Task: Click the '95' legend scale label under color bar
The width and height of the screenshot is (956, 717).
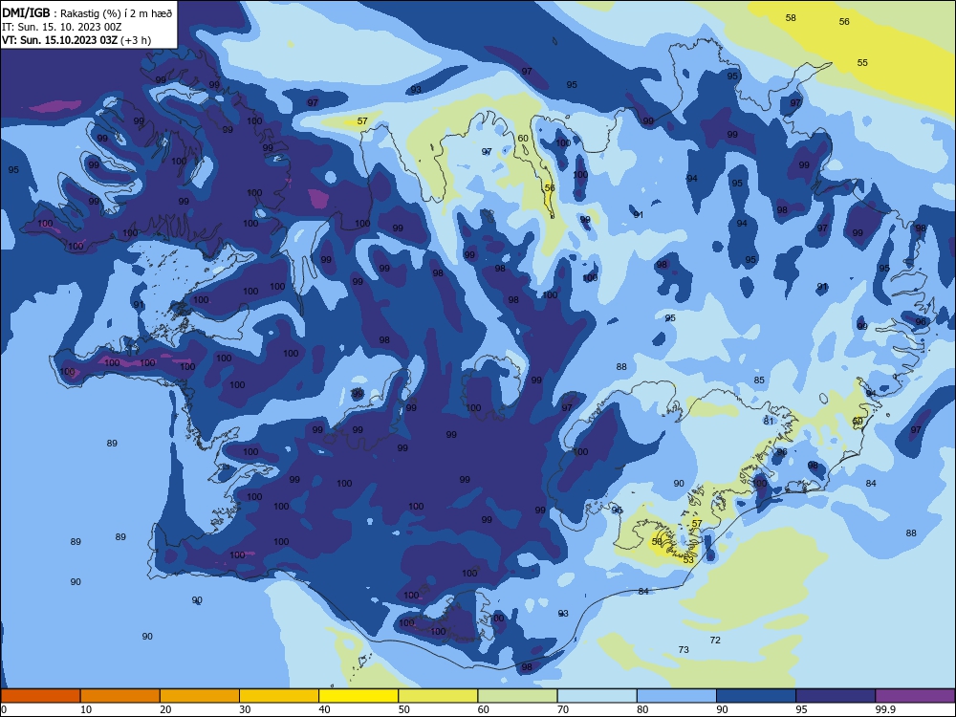Action: 802,709
